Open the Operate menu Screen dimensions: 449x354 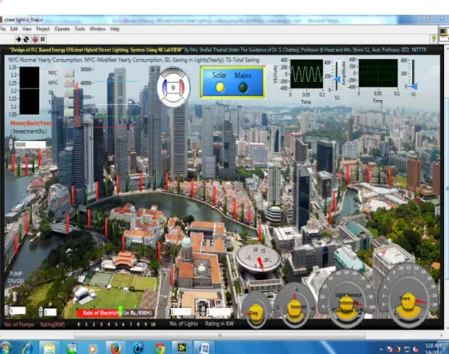[x=62, y=29]
